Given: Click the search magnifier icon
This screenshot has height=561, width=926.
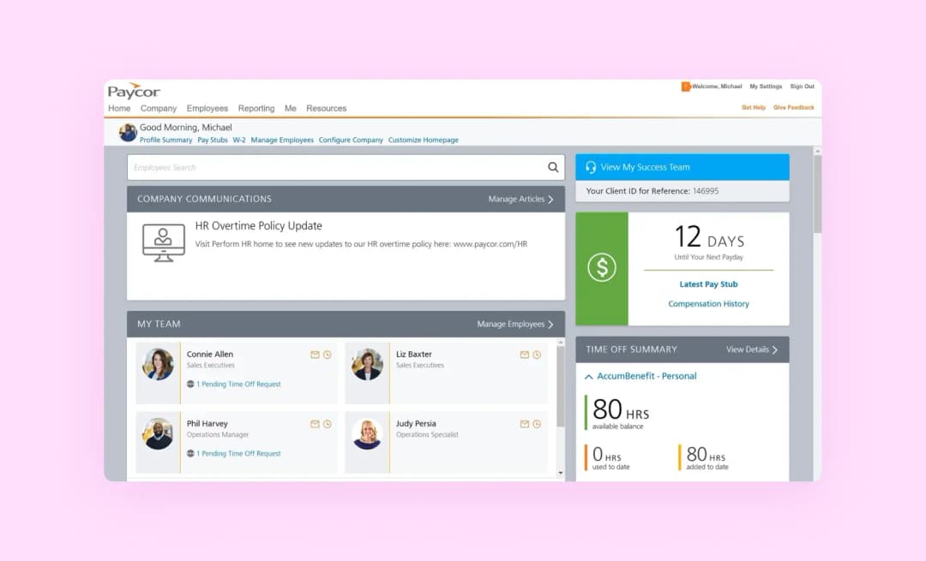Looking at the screenshot, I should (x=553, y=167).
